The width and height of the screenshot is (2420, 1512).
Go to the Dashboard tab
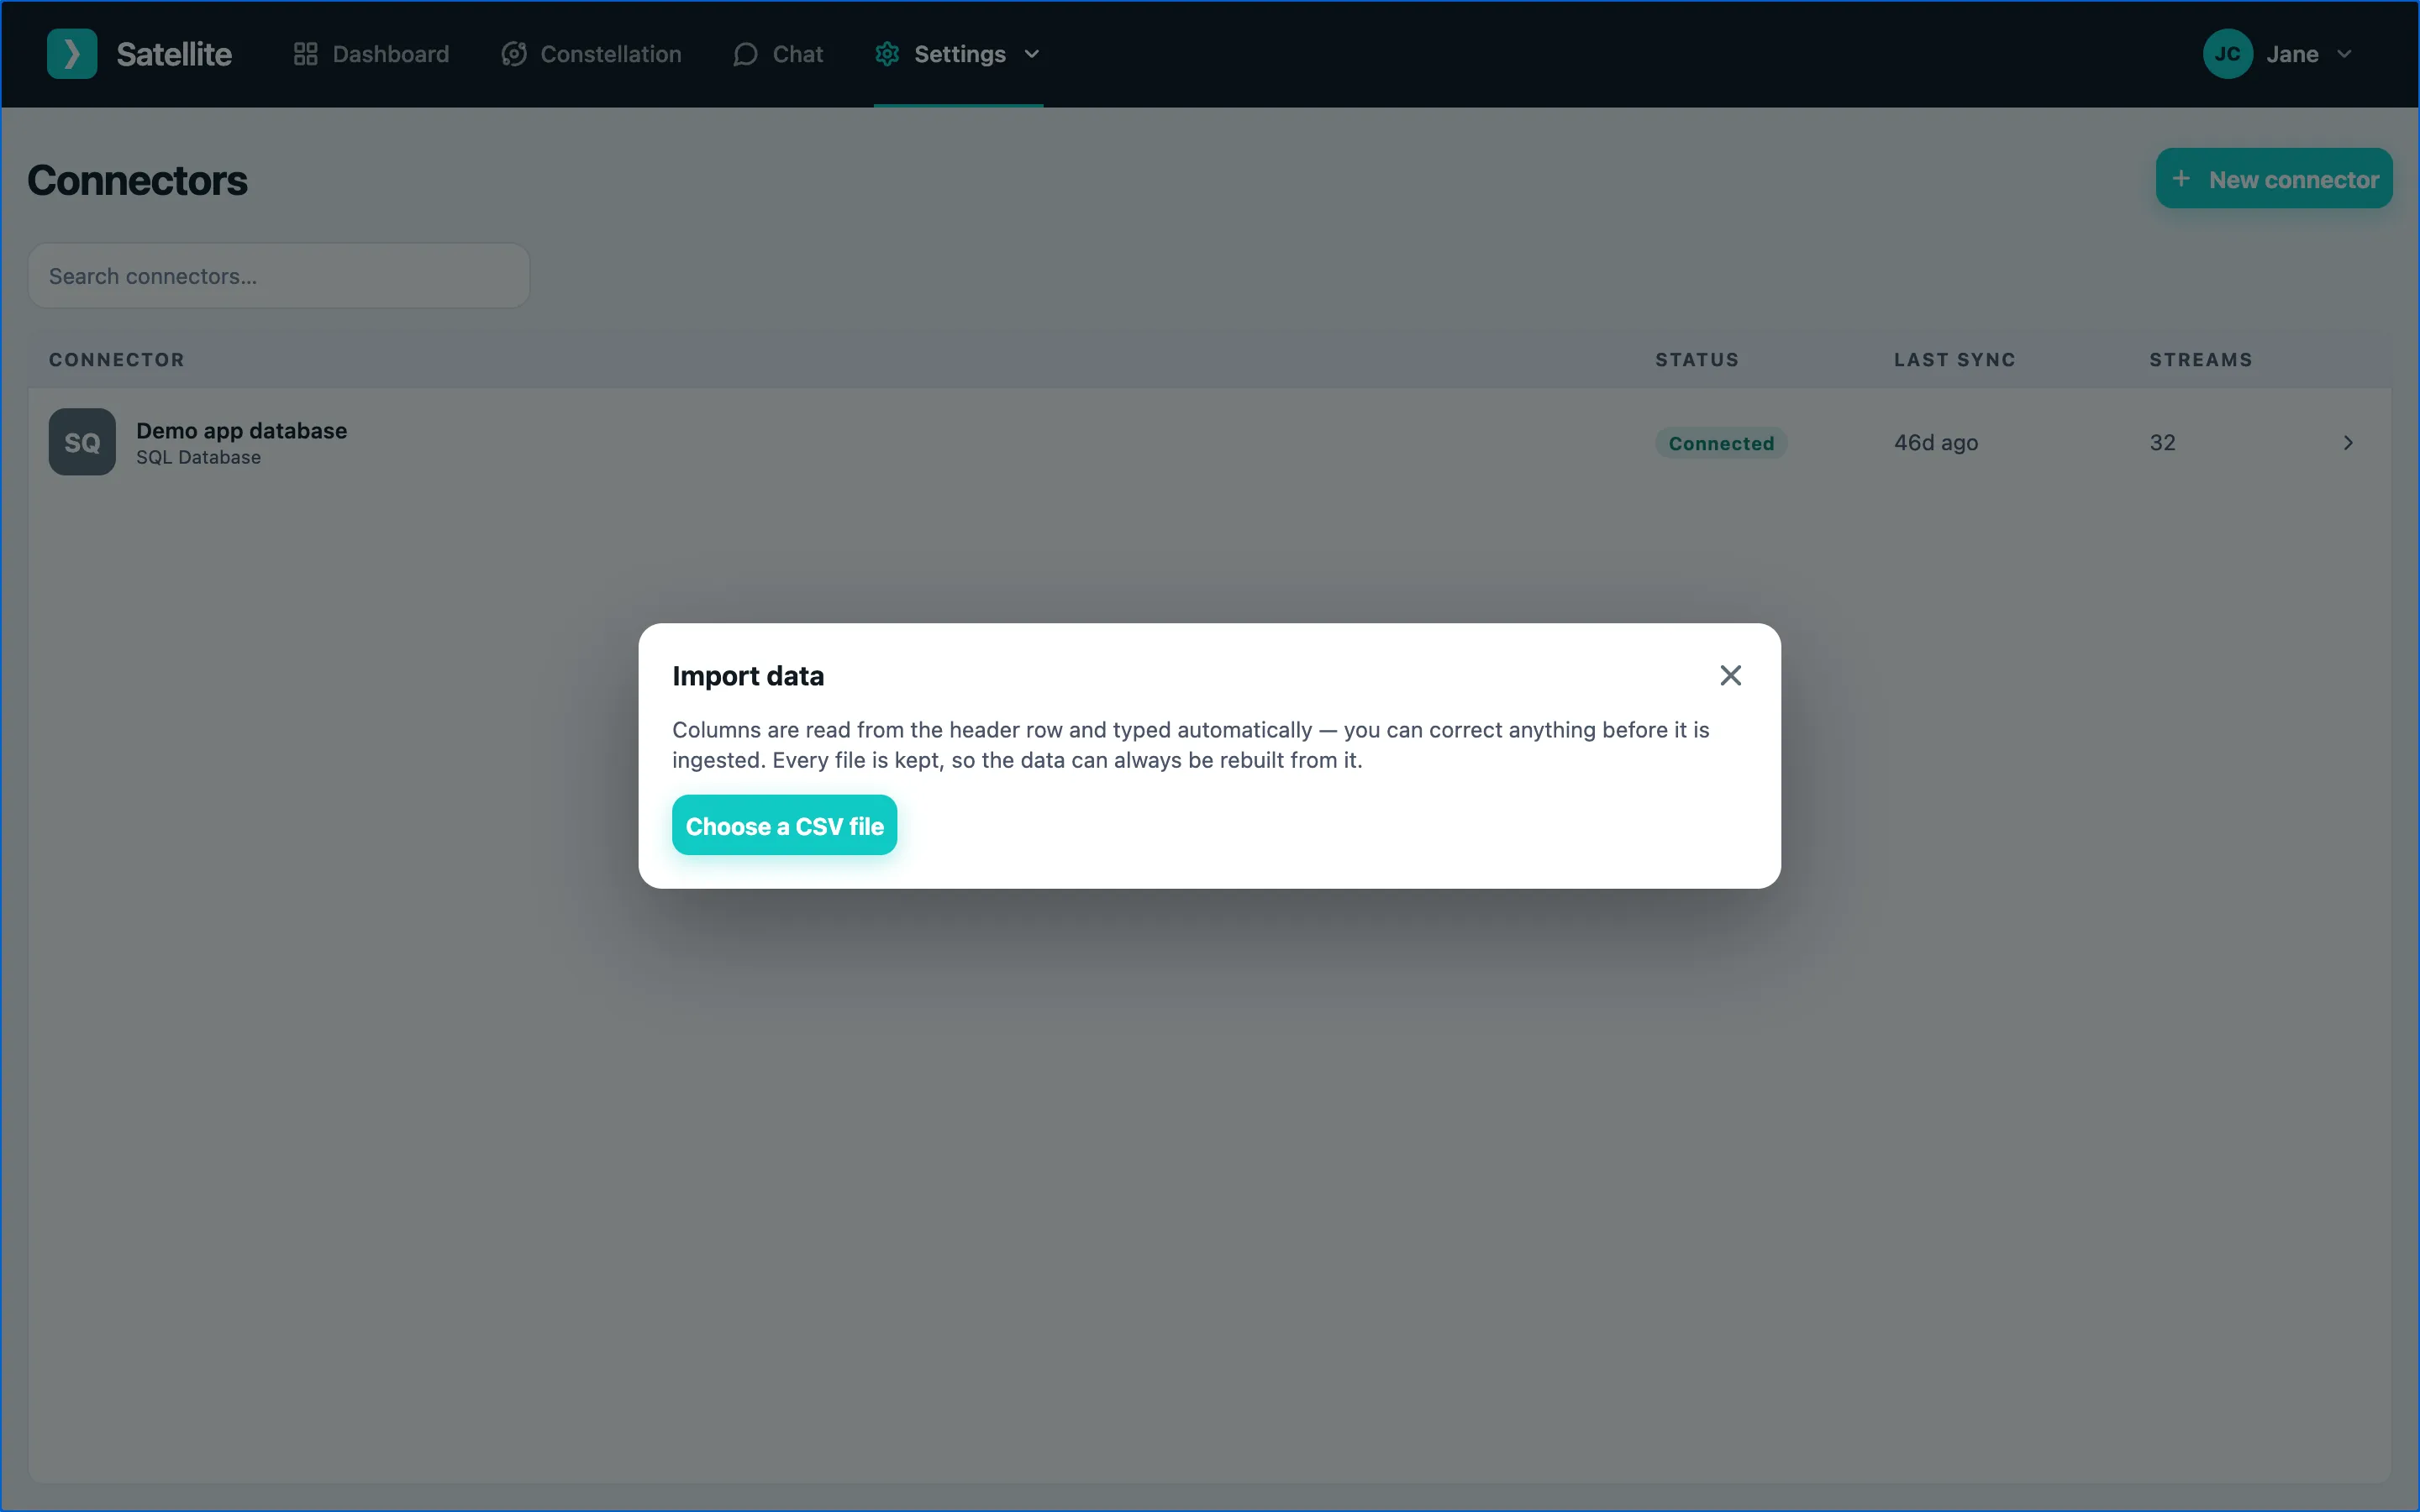coord(371,54)
